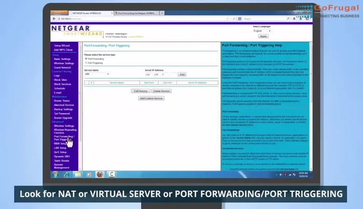
Task: Click the first Server IP Address octet field
Action: coord(148,74)
